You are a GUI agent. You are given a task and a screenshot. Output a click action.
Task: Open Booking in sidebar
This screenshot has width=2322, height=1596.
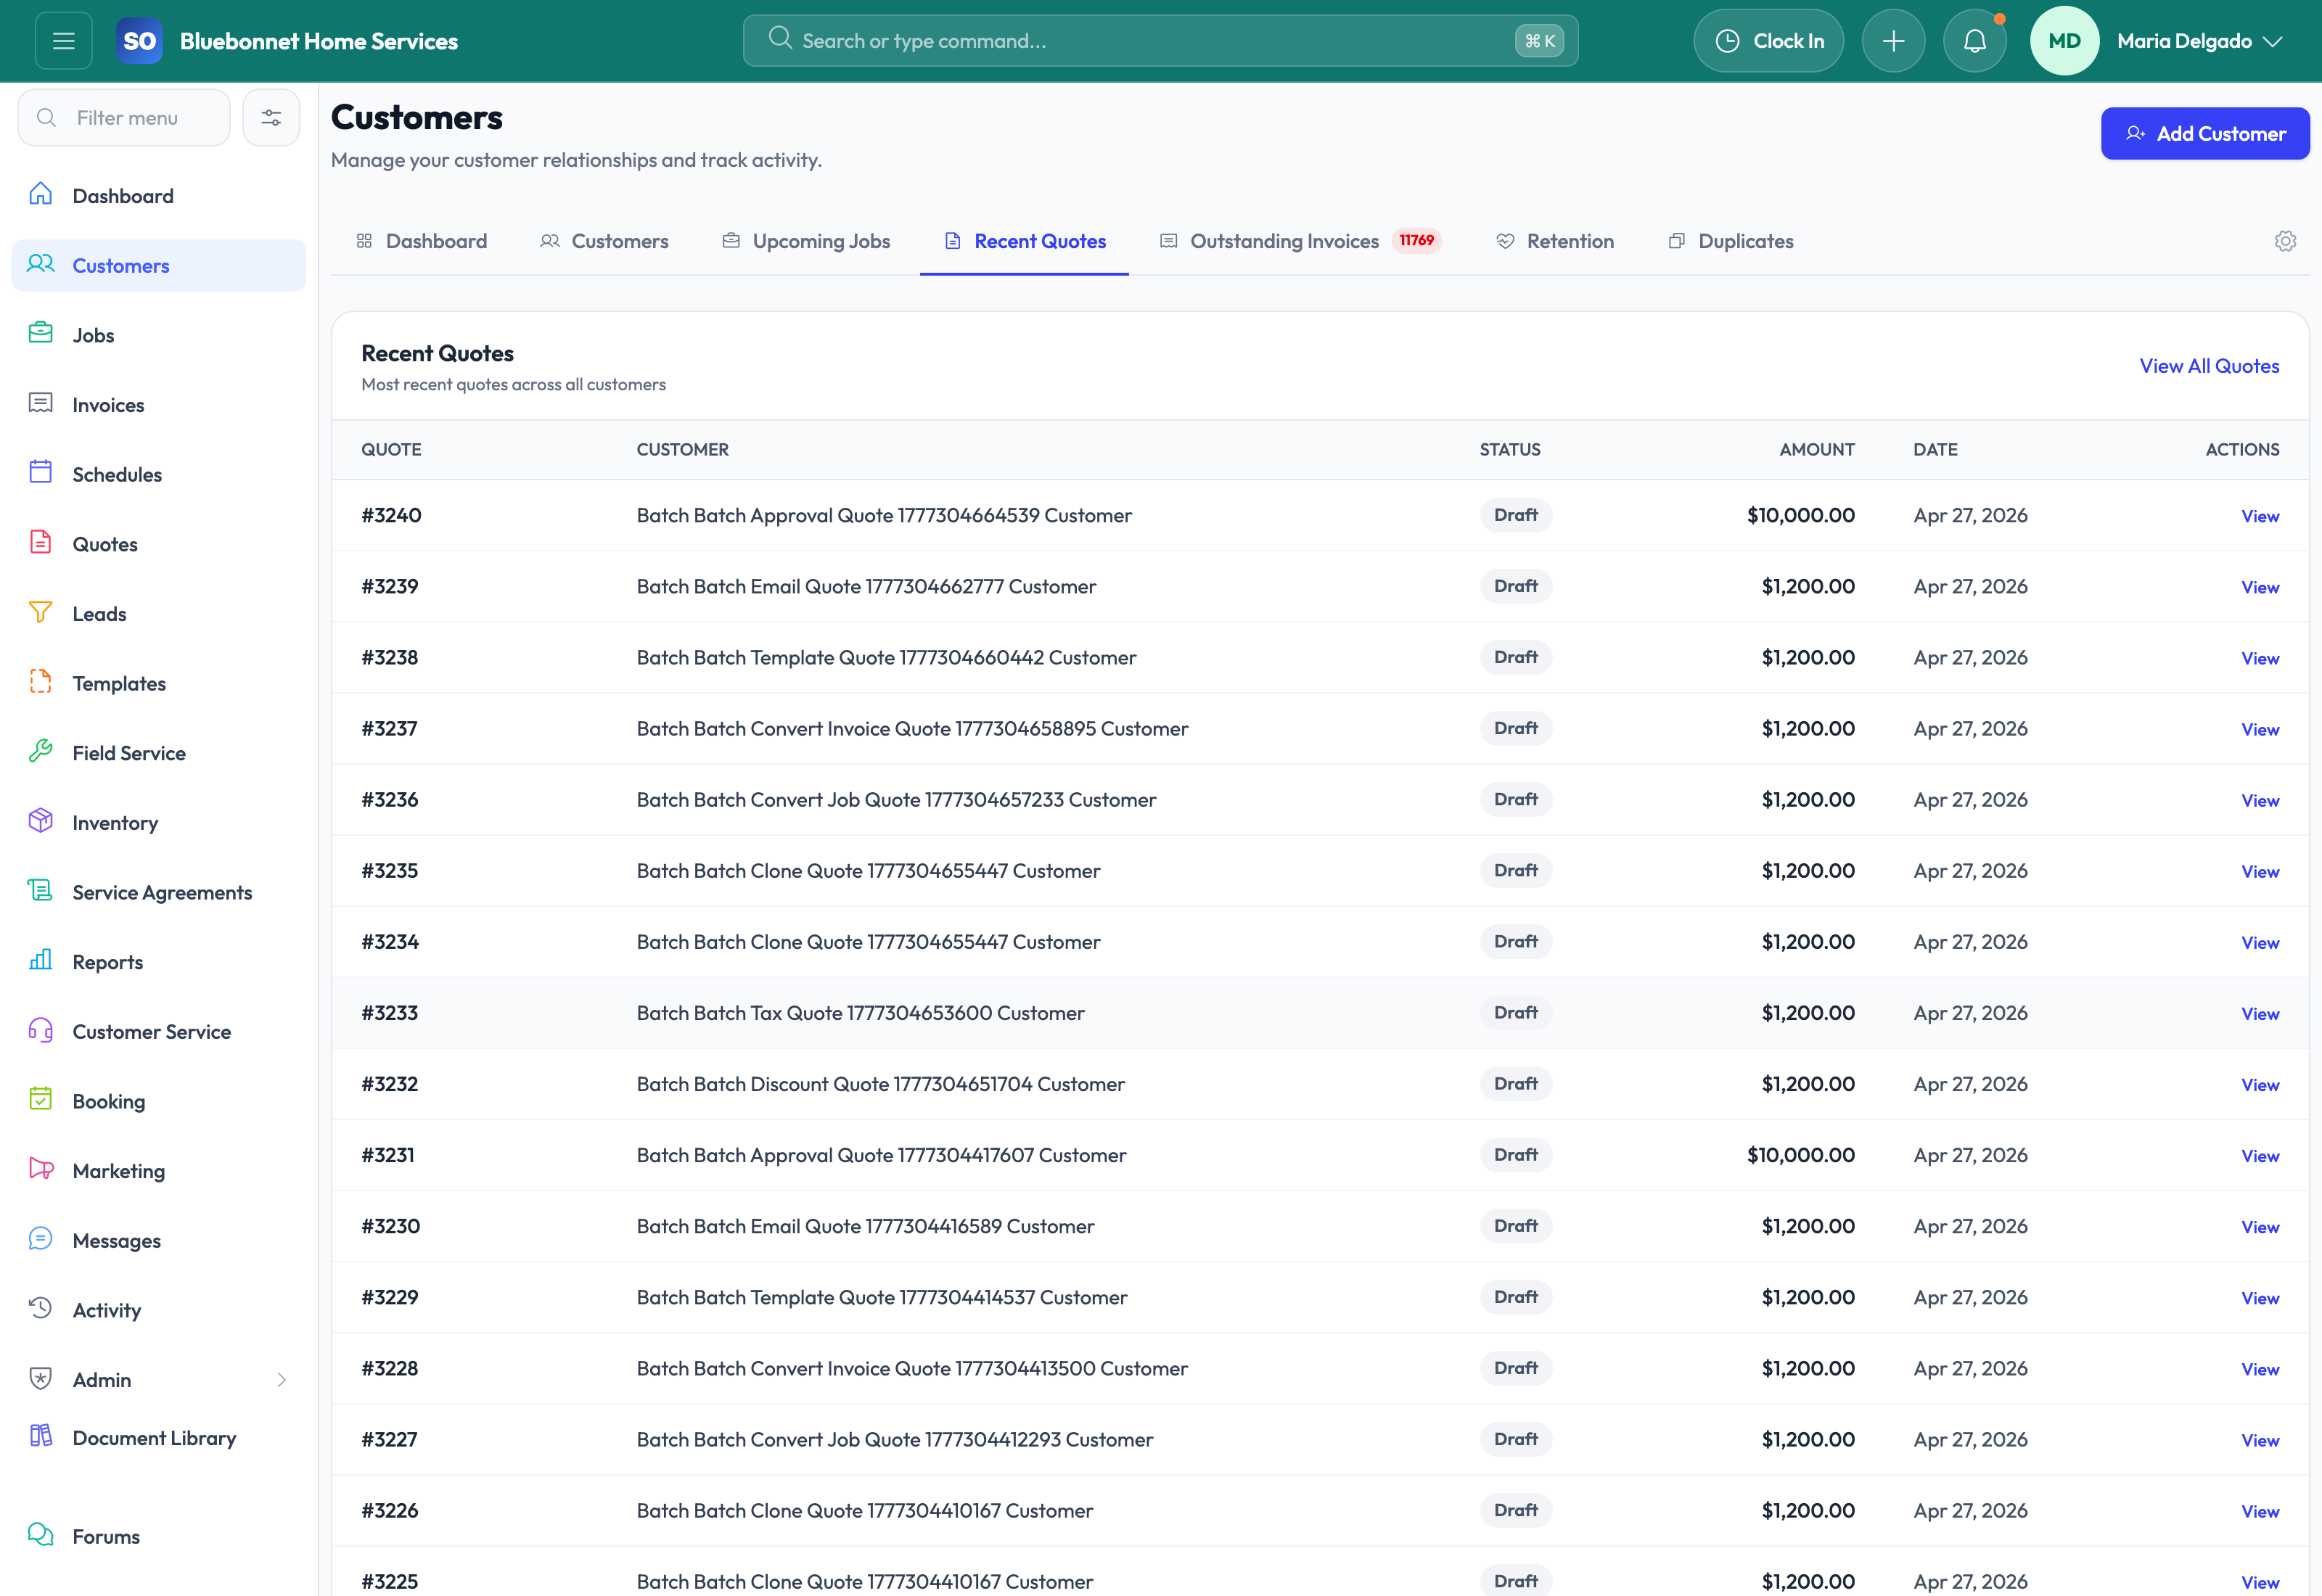(x=159, y=1101)
